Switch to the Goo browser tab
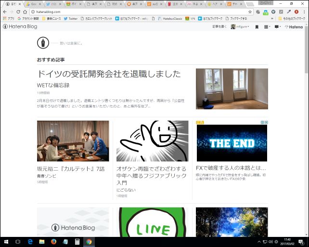This screenshot has width=309, height=247. click(33, 4)
